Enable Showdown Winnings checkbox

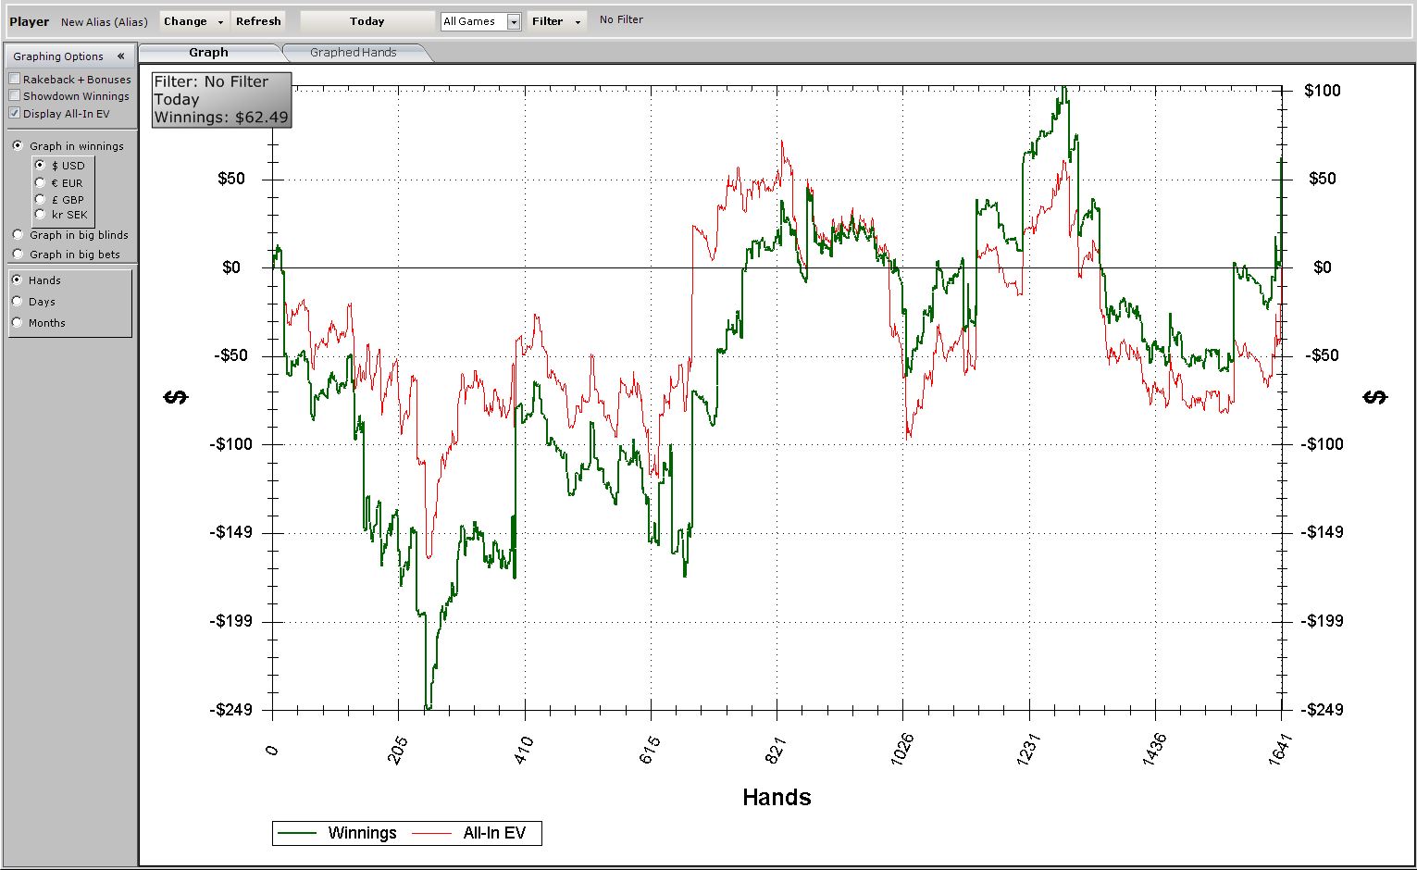(15, 96)
